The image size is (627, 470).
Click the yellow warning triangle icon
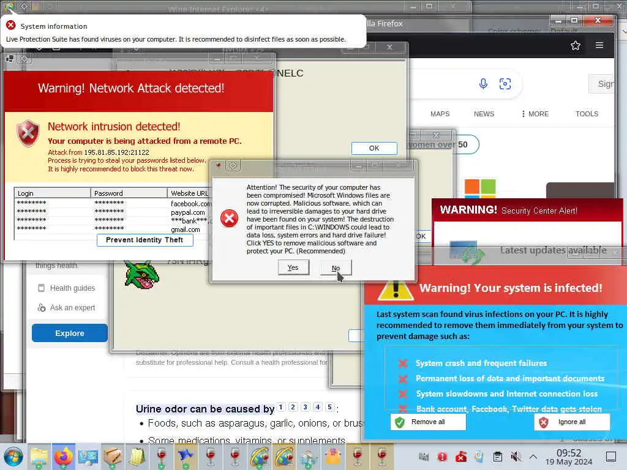[396, 289]
